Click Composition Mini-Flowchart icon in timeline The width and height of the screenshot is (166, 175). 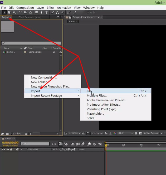(54, 144)
